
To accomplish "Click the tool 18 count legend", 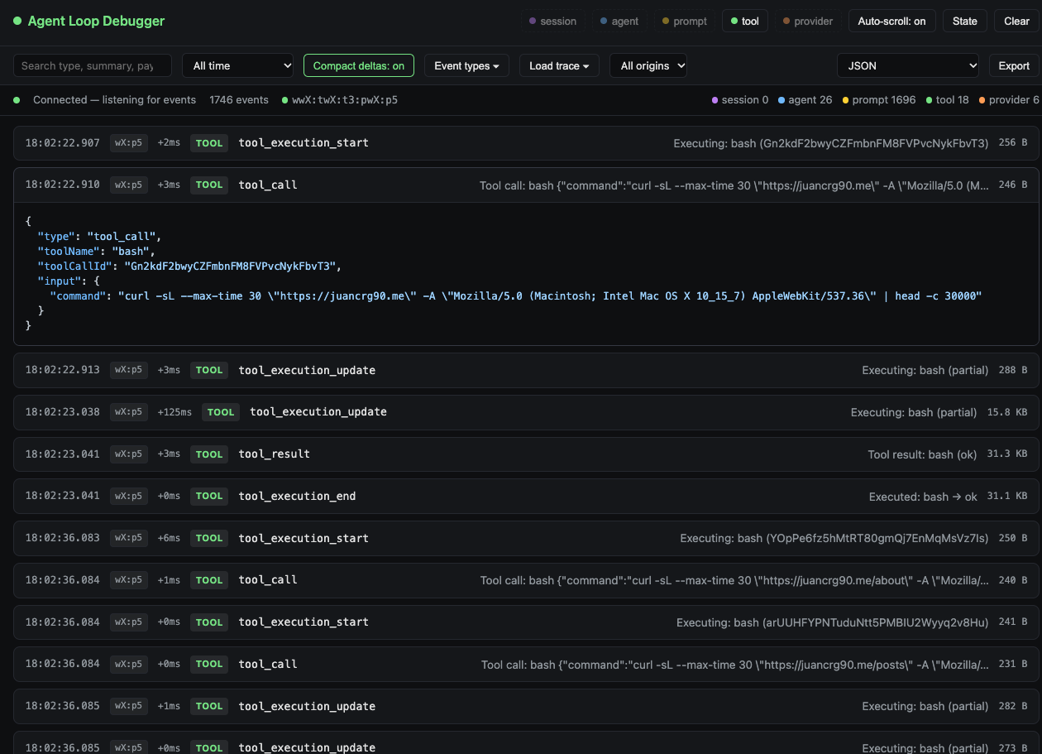I will click(x=947, y=99).
